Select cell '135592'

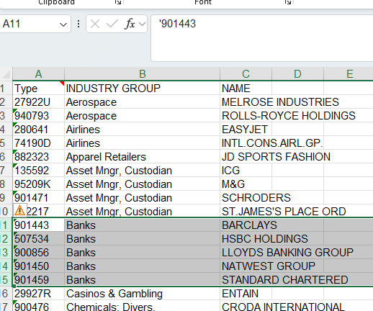(38, 171)
